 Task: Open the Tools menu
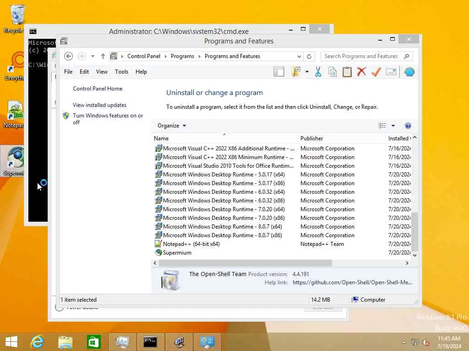coord(121,72)
